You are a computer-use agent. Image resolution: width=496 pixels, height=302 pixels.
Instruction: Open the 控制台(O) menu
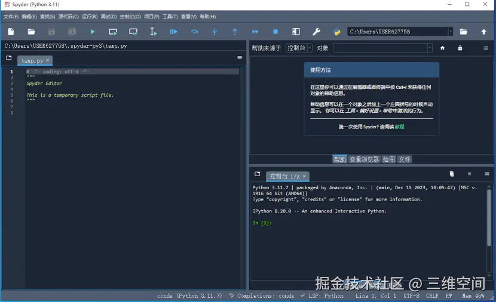(x=130, y=17)
